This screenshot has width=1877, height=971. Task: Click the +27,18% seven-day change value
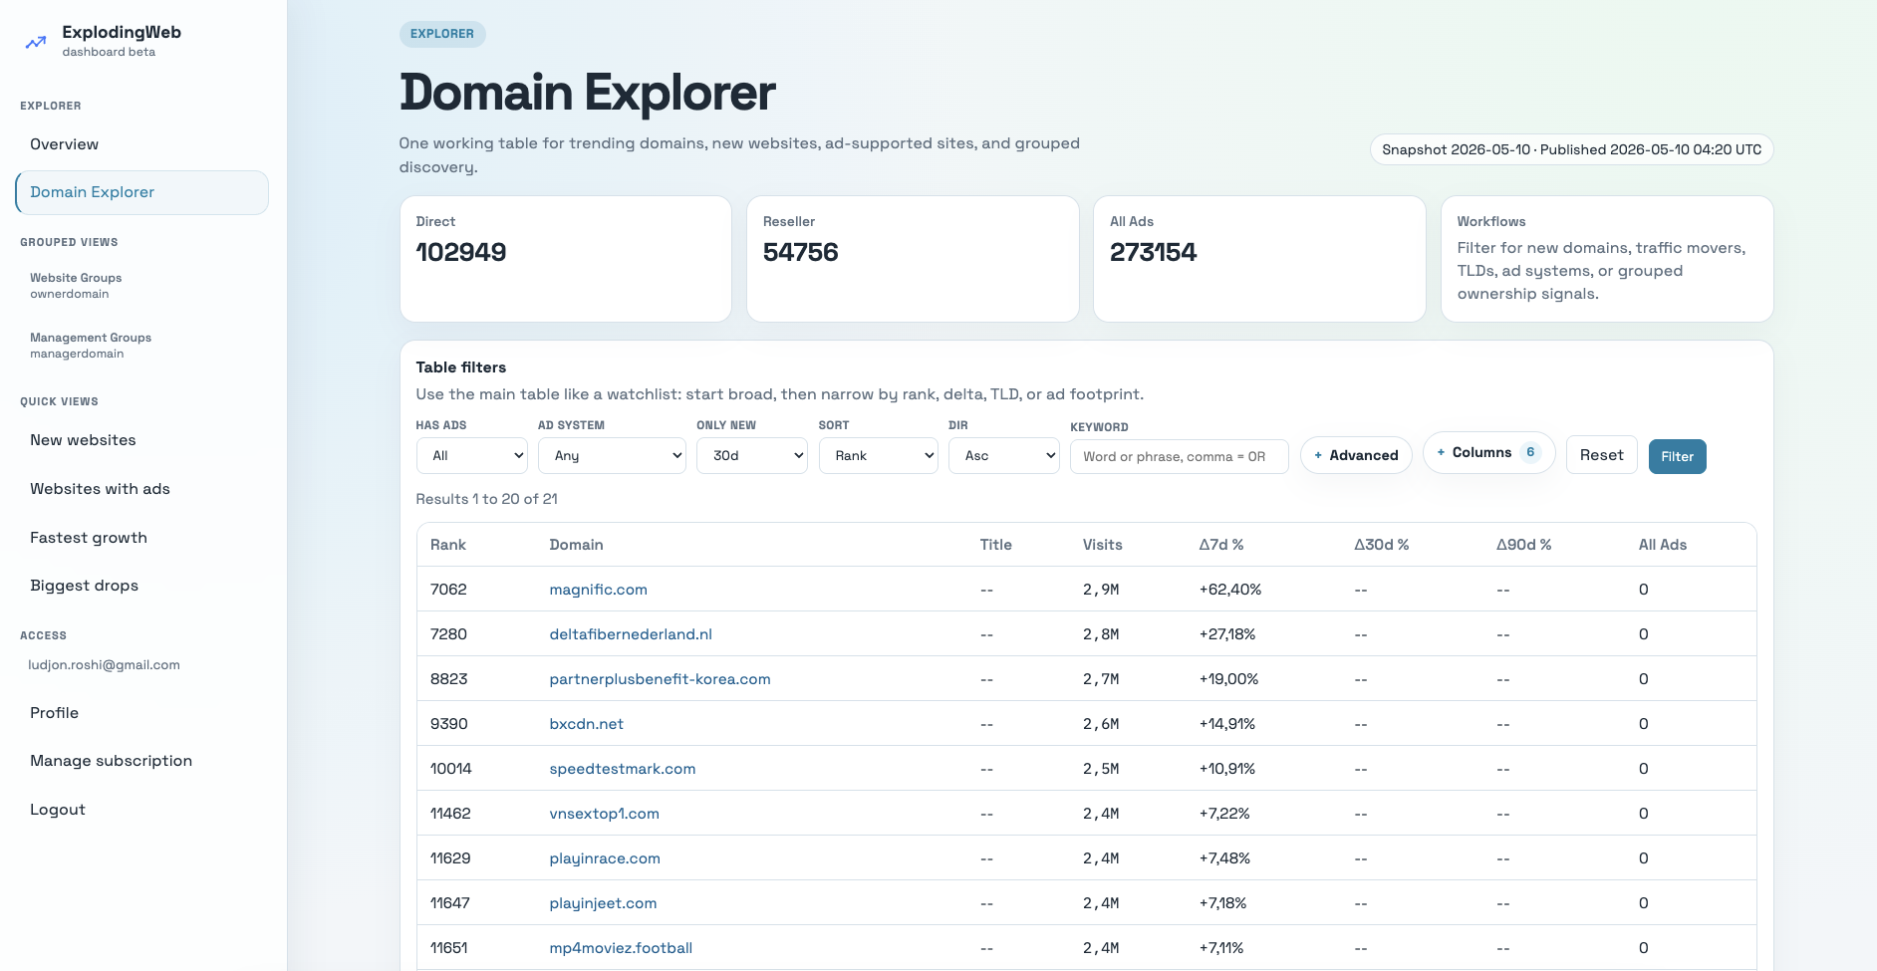pyautogui.click(x=1227, y=634)
